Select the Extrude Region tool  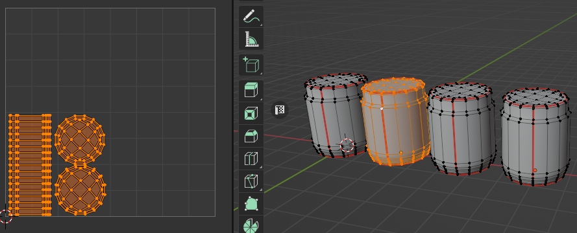pyautogui.click(x=251, y=90)
